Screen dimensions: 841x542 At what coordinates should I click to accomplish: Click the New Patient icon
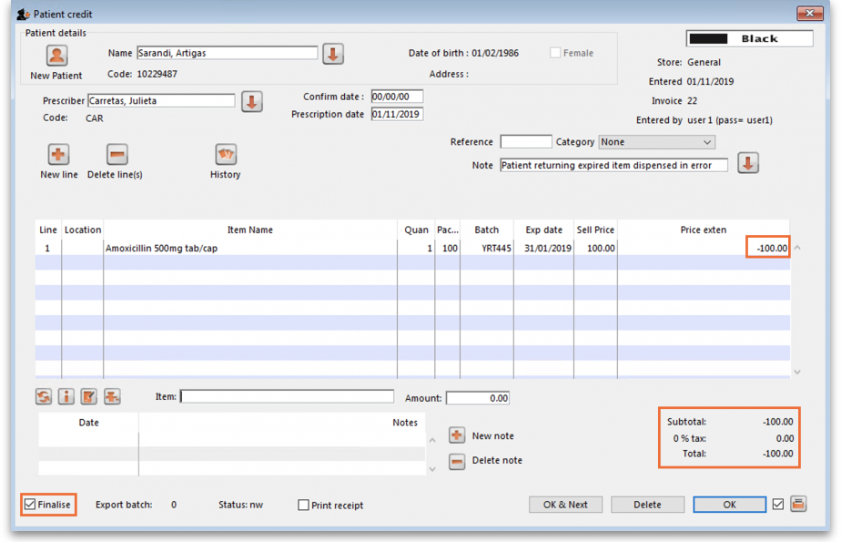tap(56, 56)
